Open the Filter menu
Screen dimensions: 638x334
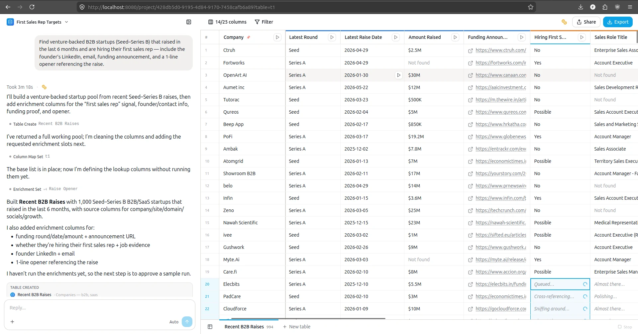[264, 22]
